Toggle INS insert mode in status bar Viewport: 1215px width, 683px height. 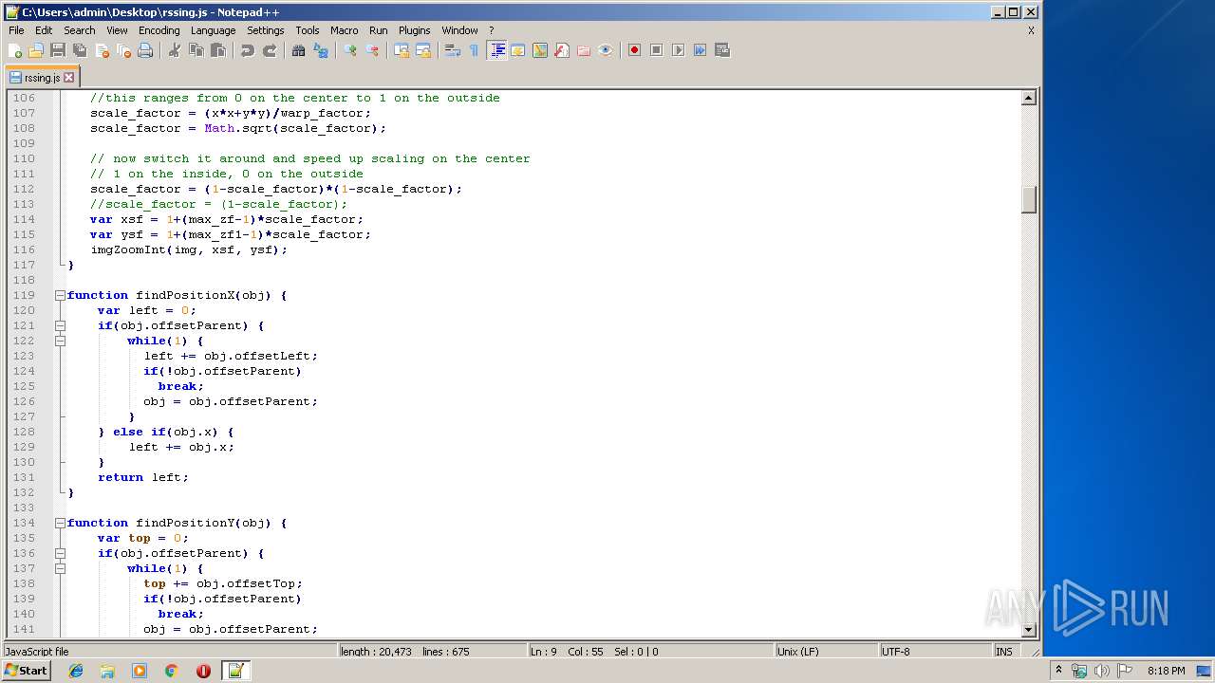1004,652
